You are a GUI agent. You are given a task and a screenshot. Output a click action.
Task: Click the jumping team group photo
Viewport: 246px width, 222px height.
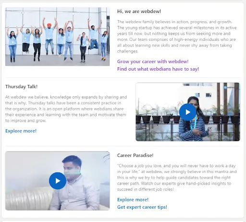[58, 37]
